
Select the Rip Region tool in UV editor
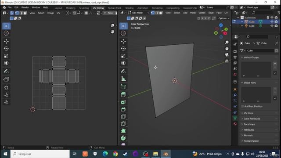point(6,79)
